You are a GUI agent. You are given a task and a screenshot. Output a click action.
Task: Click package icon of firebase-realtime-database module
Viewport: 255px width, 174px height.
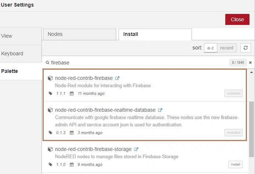[x=50, y=110]
